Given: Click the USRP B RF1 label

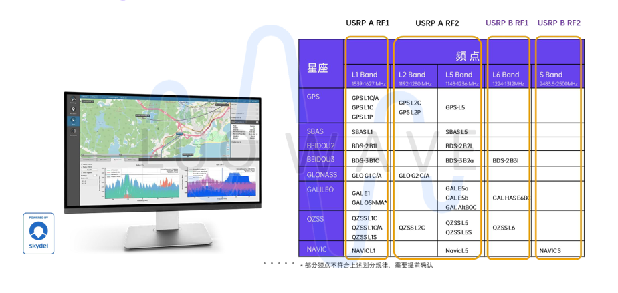Looking at the screenshot, I should click(x=507, y=23).
